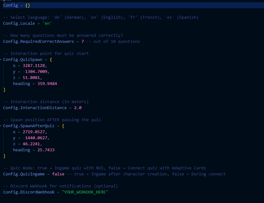
Task: Click the x value 2719.0527
Action: (x=34, y=132)
